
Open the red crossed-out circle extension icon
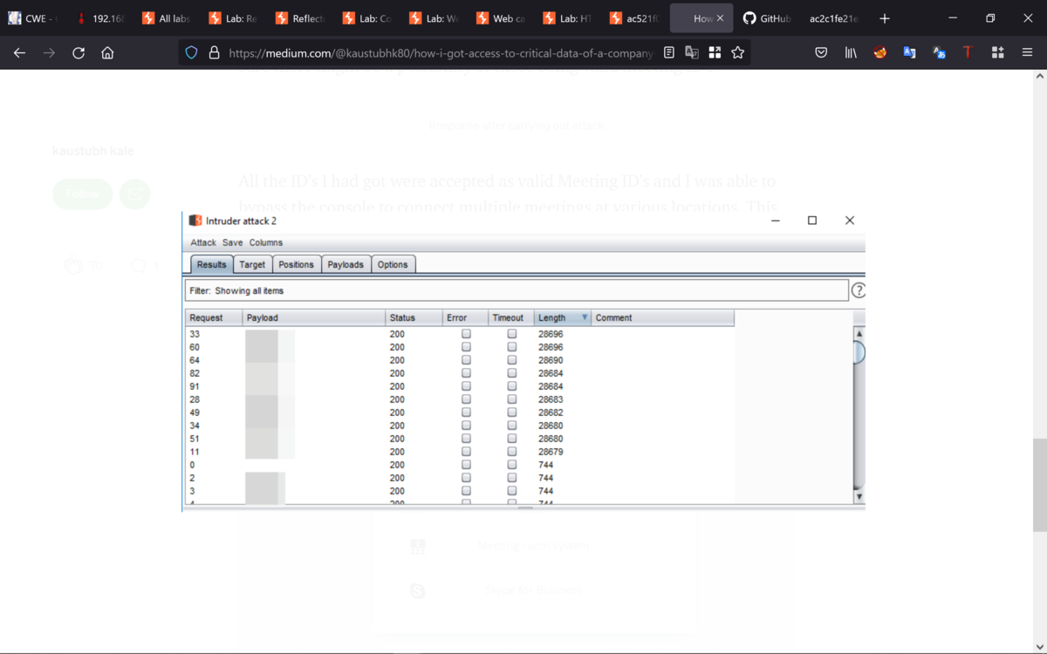point(880,53)
